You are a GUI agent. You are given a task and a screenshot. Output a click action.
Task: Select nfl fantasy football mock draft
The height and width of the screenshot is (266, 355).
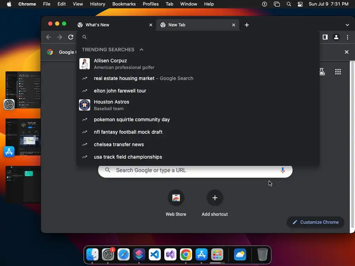[x=198, y=132]
